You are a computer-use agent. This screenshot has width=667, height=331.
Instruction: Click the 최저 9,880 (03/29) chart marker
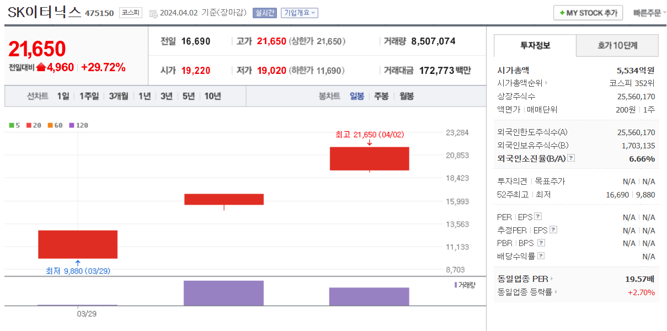coord(79,271)
